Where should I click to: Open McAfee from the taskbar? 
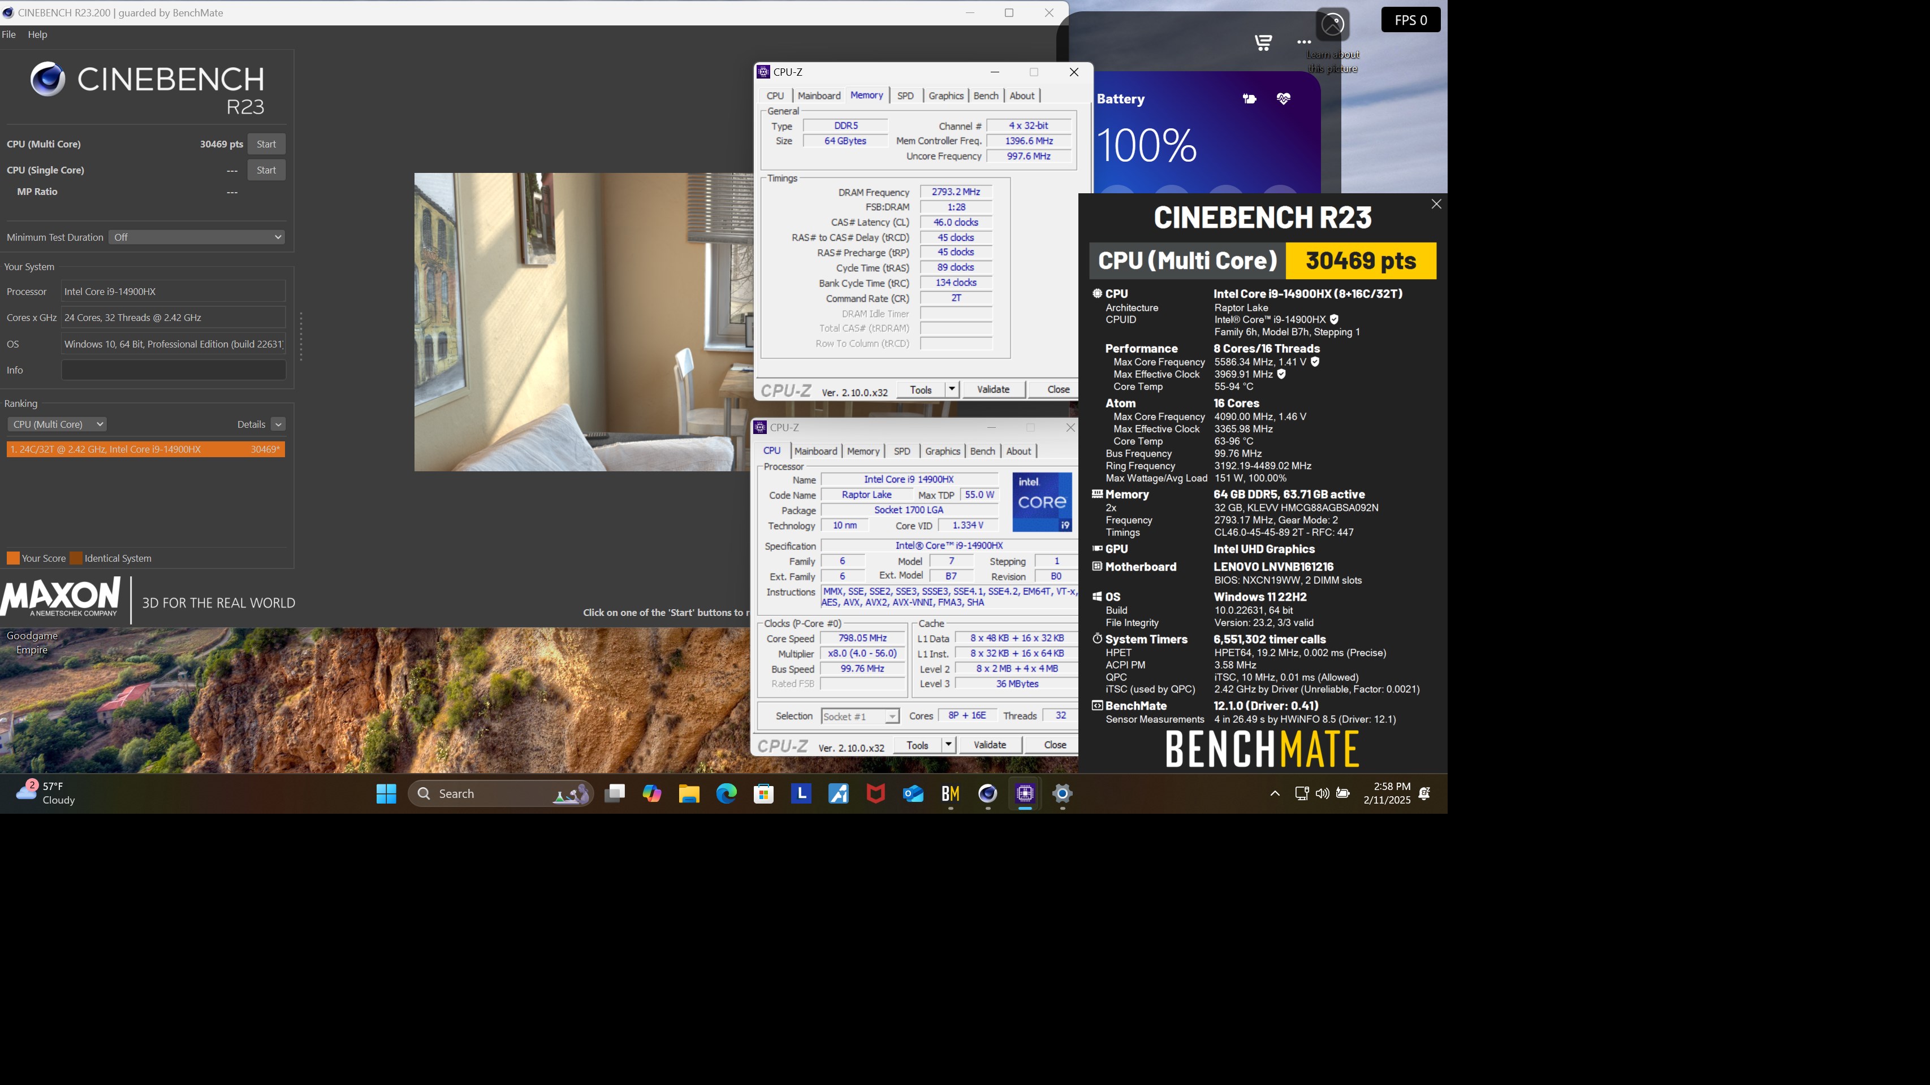[876, 794]
